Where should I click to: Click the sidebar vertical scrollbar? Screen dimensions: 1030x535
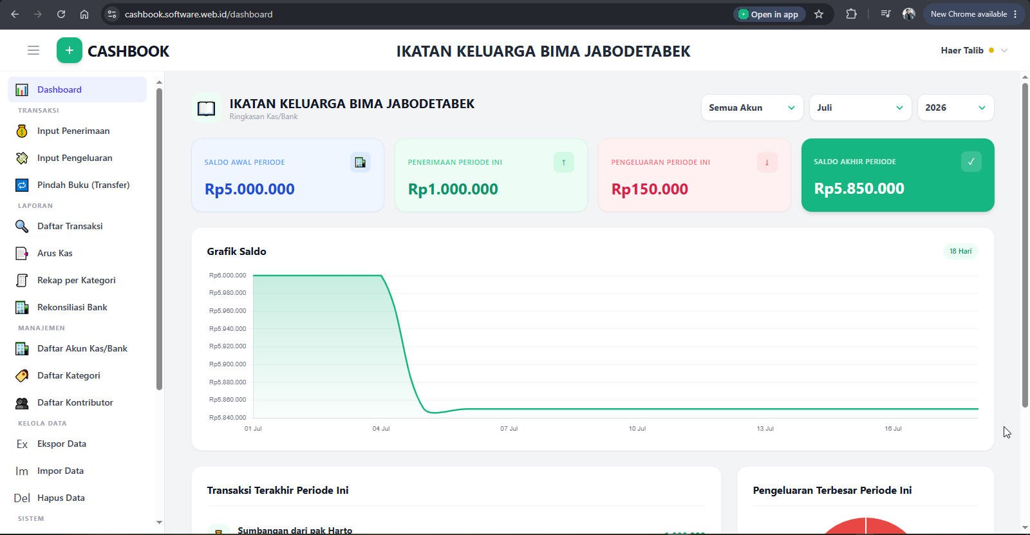pyautogui.click(x=159, y=238)
